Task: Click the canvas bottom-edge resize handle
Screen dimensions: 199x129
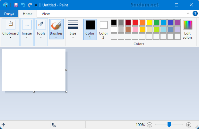Action: [x=34, y=92]
